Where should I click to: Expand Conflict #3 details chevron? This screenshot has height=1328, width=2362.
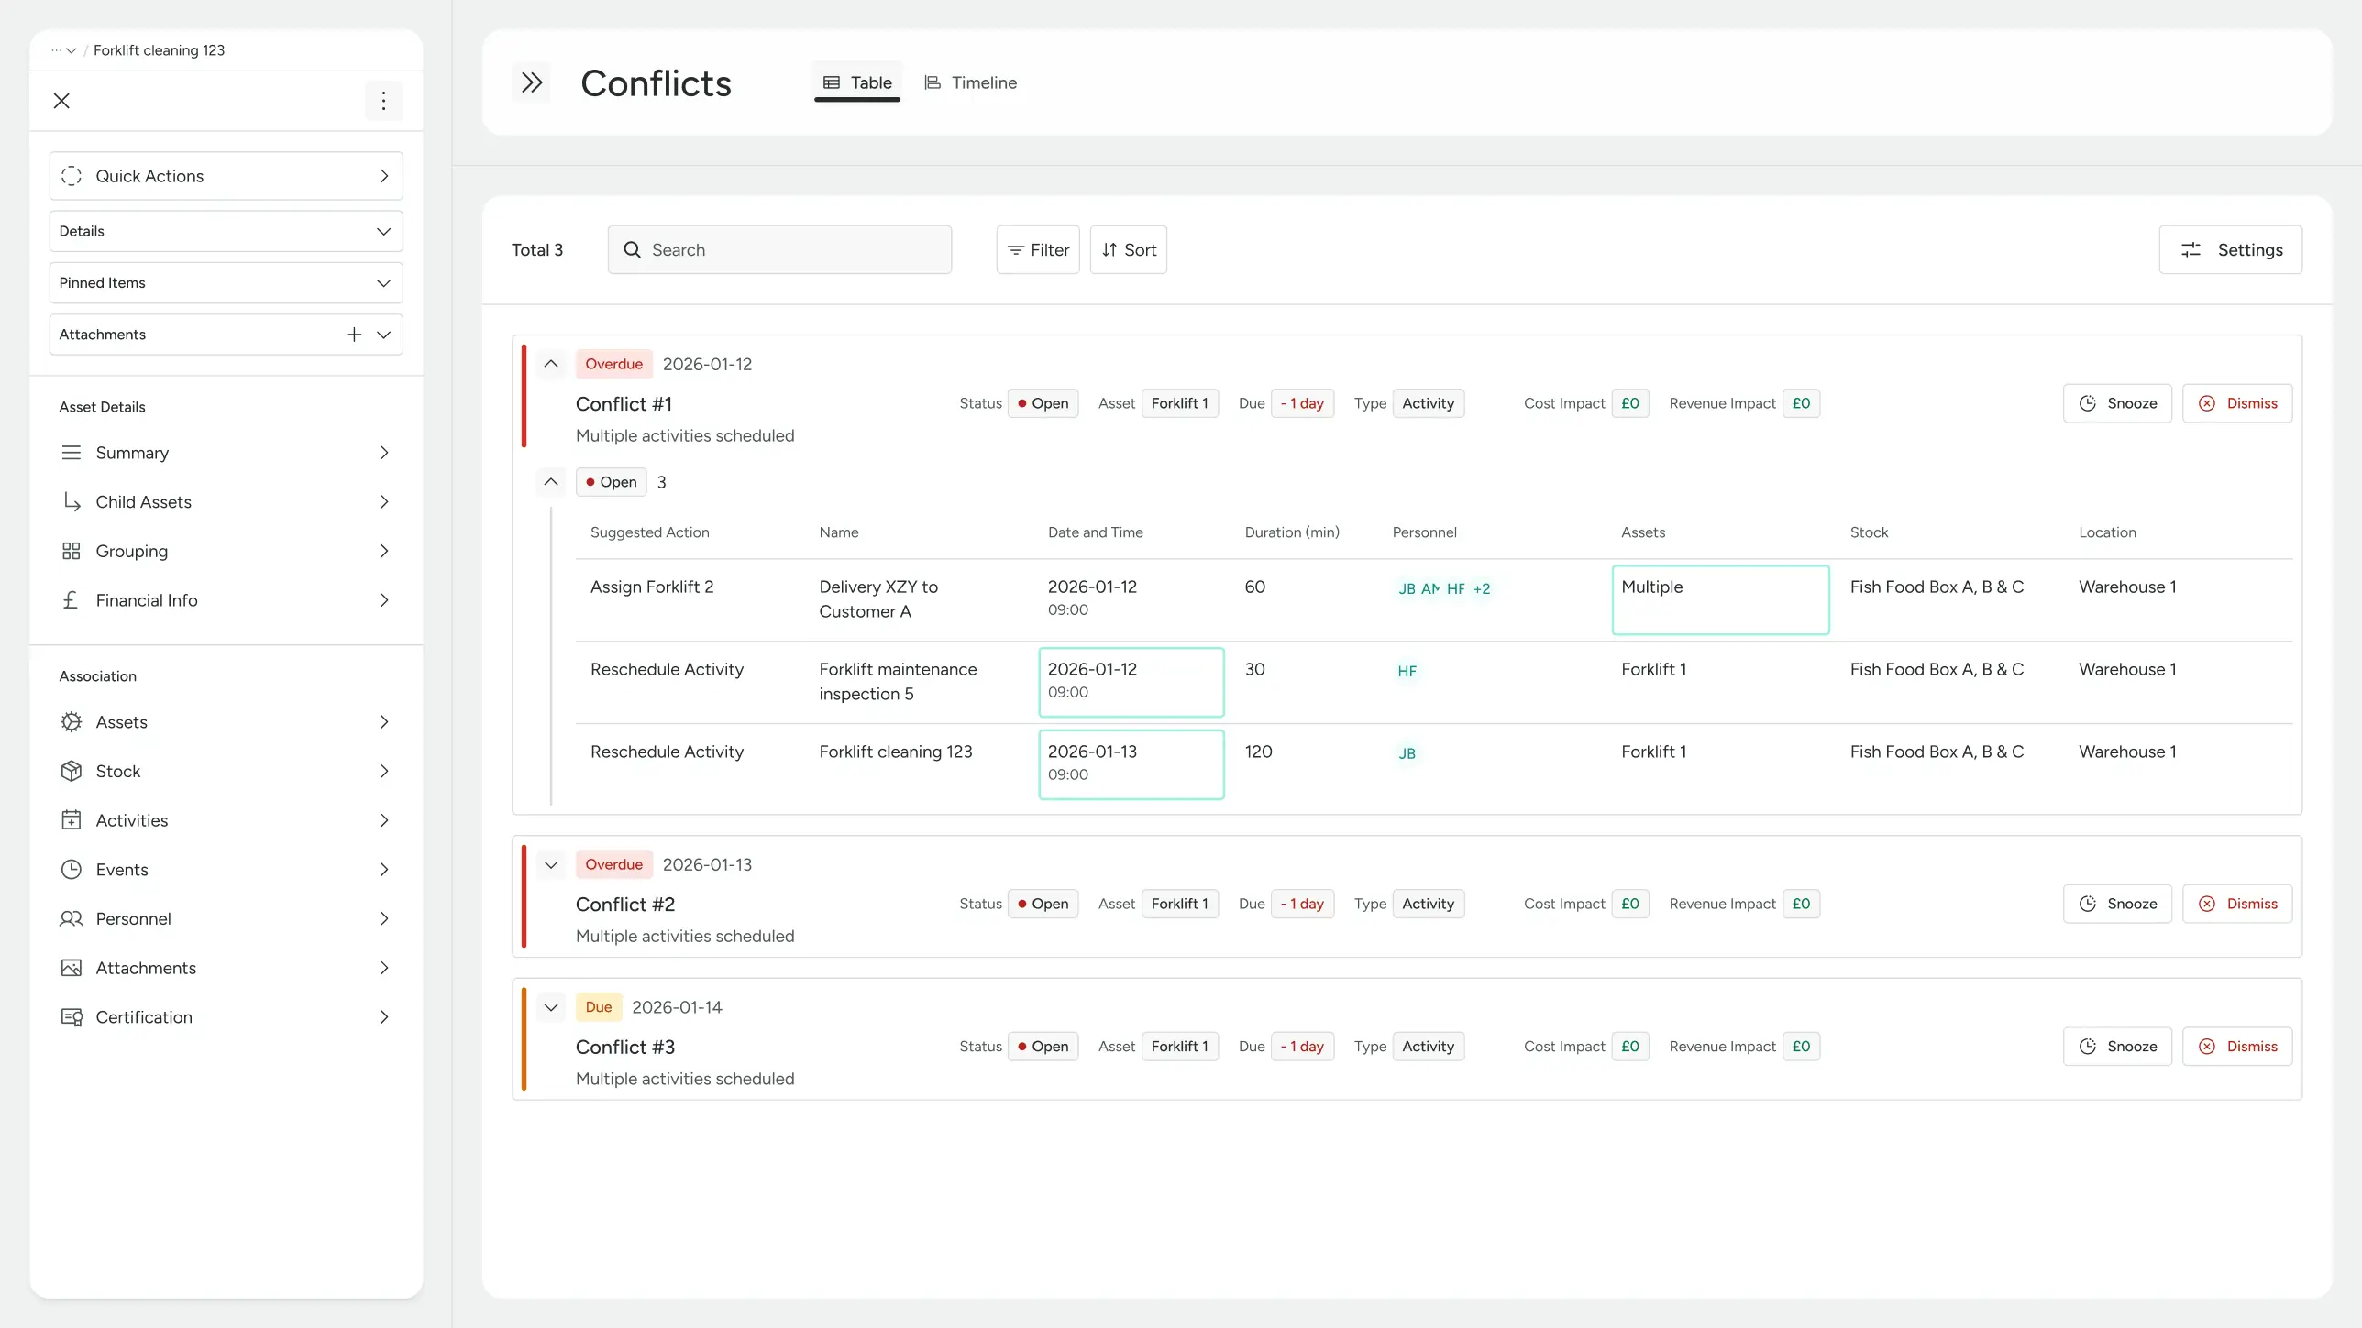(x=551, y=1006)
